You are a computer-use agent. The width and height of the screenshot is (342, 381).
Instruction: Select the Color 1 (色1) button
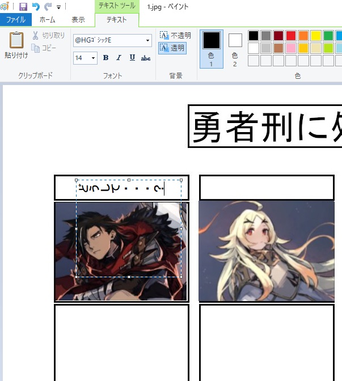211,48
